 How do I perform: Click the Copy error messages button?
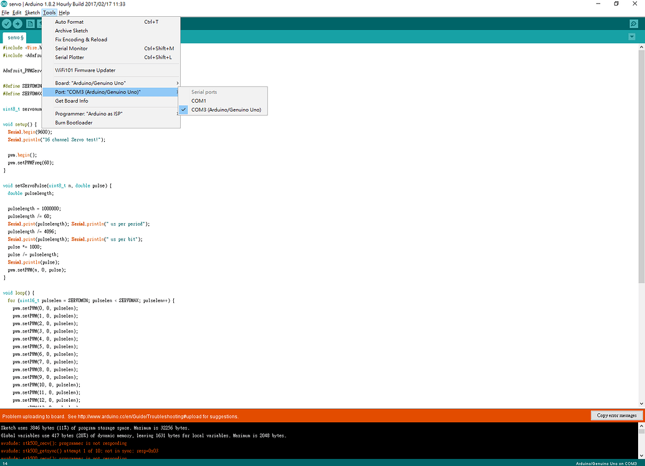616,416
